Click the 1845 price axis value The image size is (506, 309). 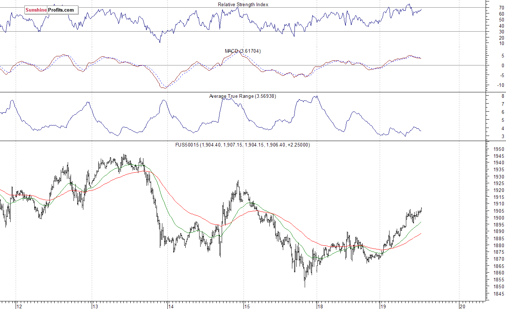tap(499, 293)
